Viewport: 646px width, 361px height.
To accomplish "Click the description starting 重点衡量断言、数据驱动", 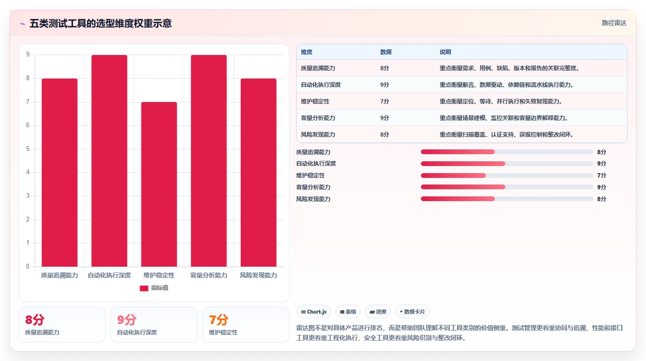I will (x=507, y=85).
